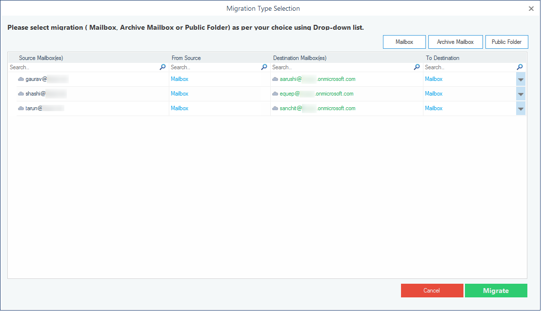Screen dimensions: 542x312
Task: Click the To Destination search magnifier icon
Action: [x=520, y=67]
